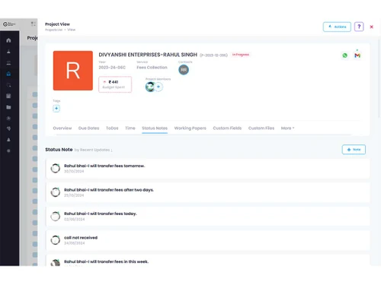Click the DIVYANSHI ENTERPRISES-RAHUL SINGH title
The width and height of the screenshot is (381, 285).
click(148, 55)
